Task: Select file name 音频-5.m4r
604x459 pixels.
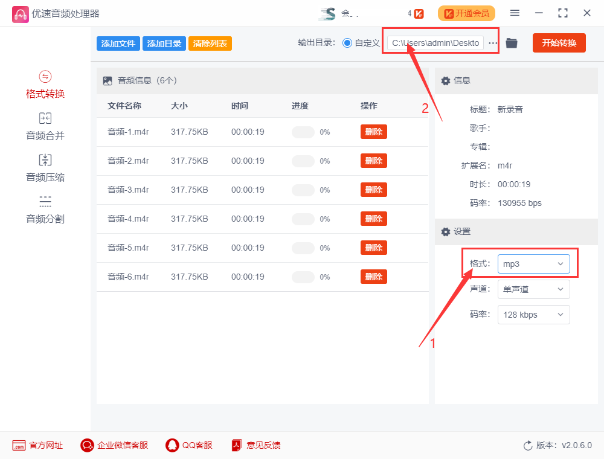Action: coord(128,248)
